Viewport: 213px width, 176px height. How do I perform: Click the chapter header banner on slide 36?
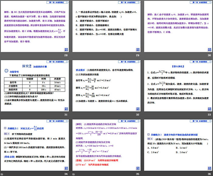click(201, 121)
